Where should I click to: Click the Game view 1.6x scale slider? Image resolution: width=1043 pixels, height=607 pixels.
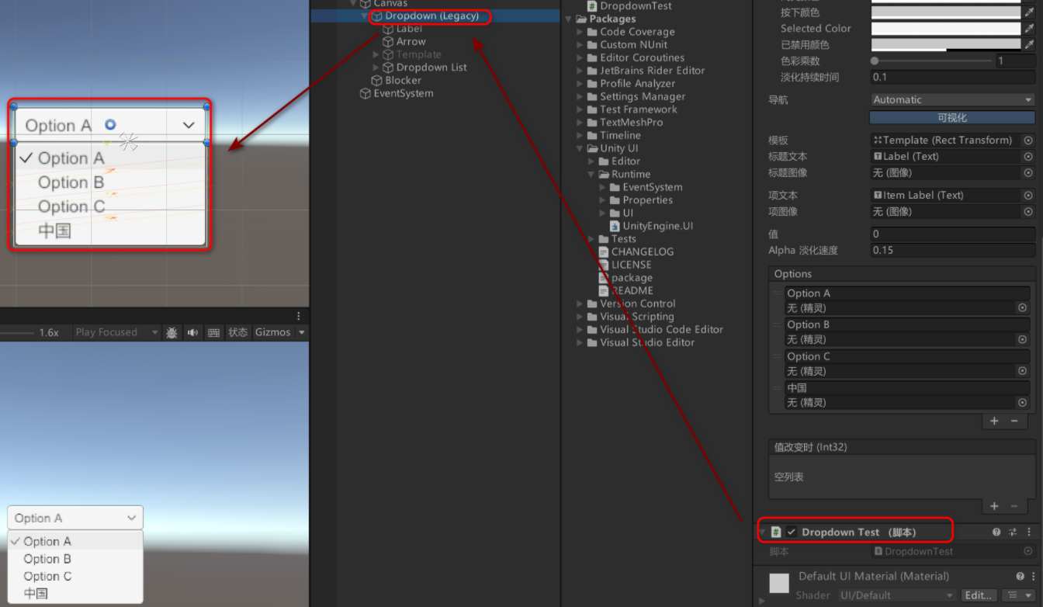[17, 333]
